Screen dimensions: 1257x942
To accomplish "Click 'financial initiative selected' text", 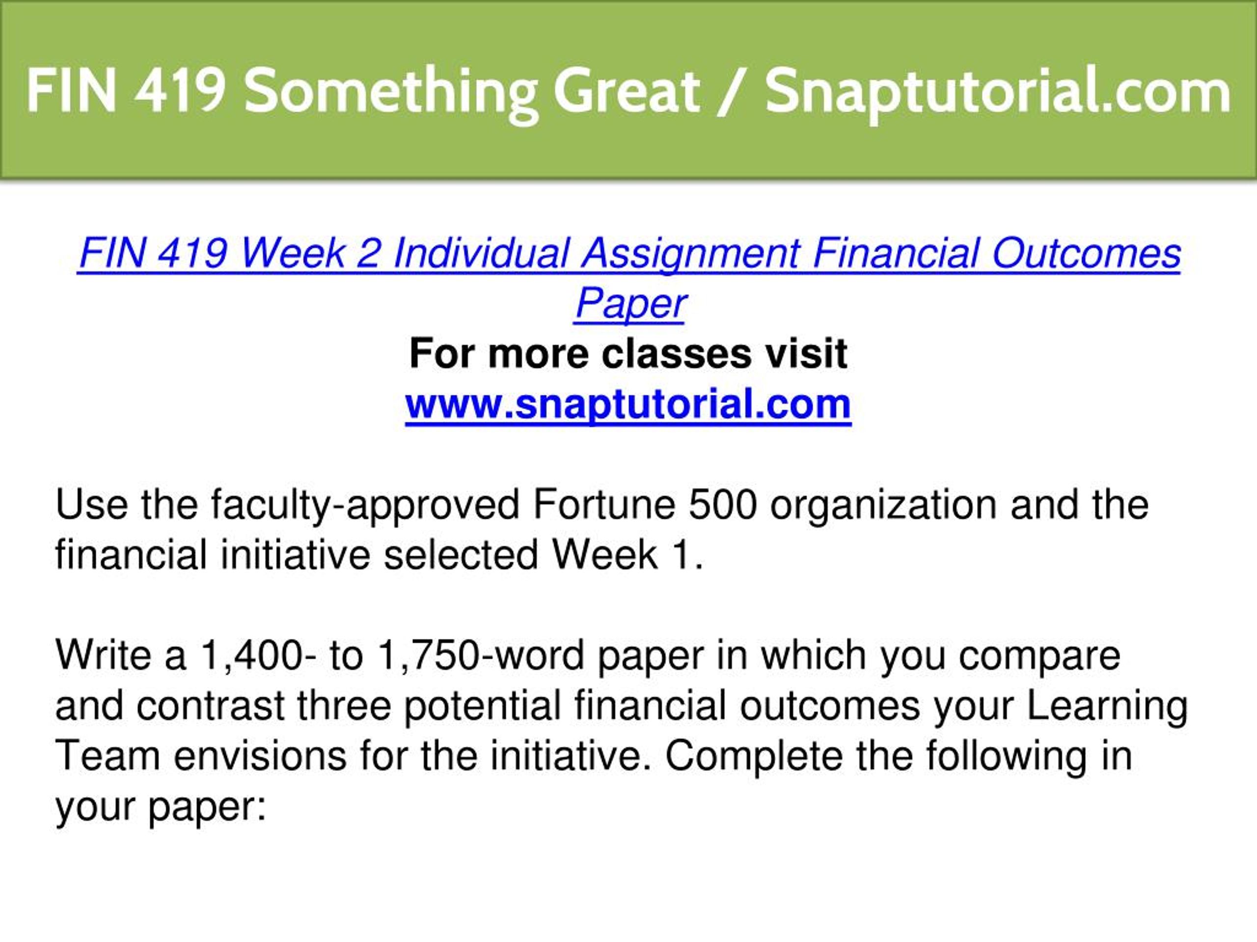I will click(297, 555).
